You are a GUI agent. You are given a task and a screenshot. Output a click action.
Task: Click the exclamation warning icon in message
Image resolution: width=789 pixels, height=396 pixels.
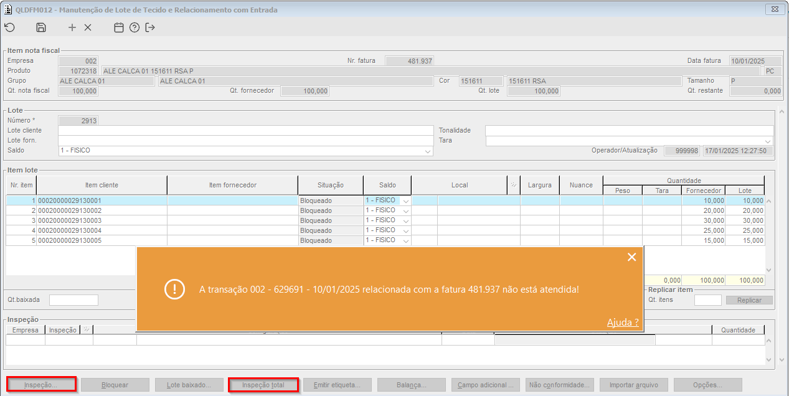(175, 289)
